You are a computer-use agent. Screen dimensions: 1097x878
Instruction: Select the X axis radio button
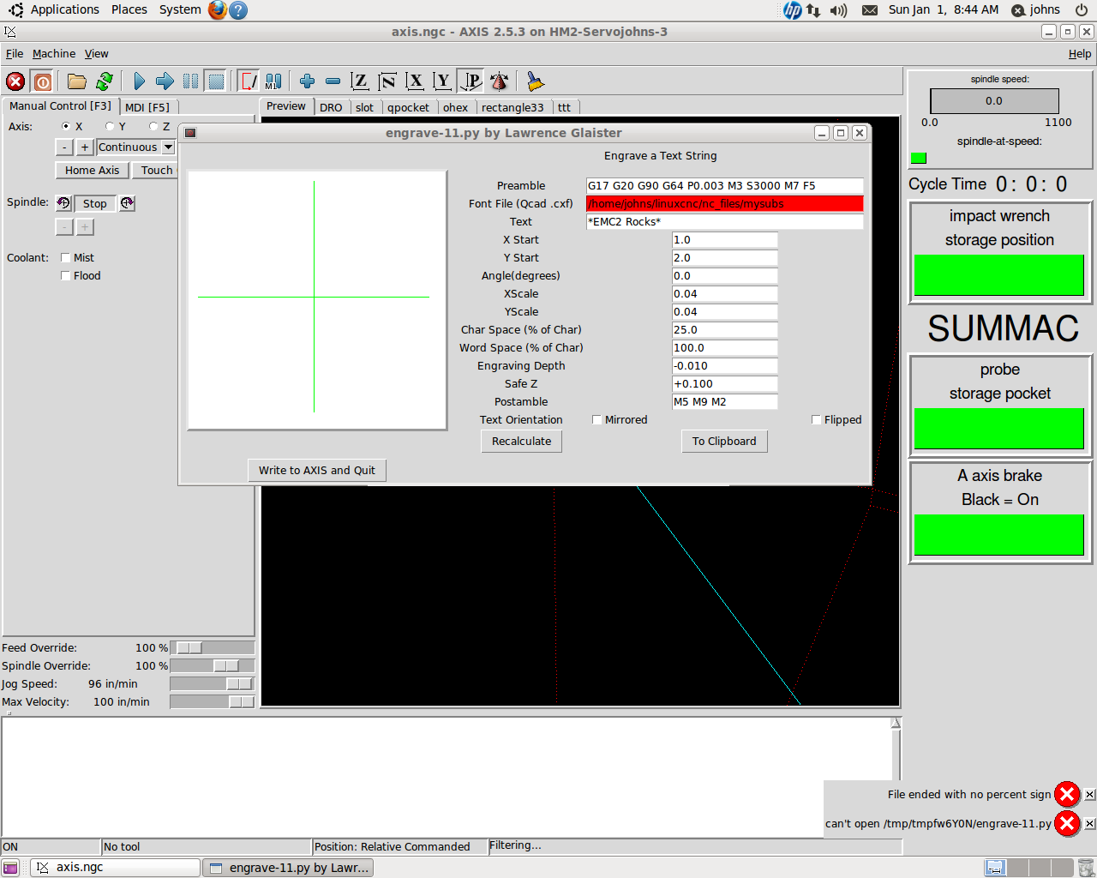click(x=66, y=126)
